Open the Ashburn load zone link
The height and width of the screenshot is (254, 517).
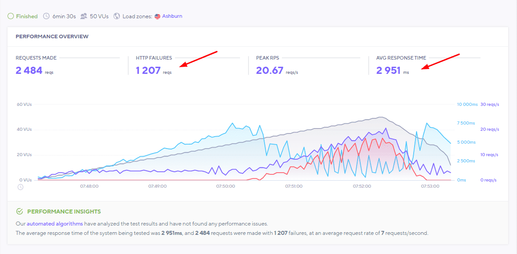[x=172, y=16]
